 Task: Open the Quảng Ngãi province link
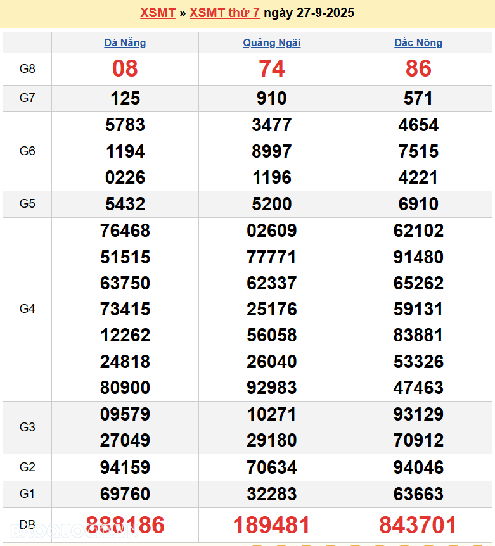(x=271, y=42)
